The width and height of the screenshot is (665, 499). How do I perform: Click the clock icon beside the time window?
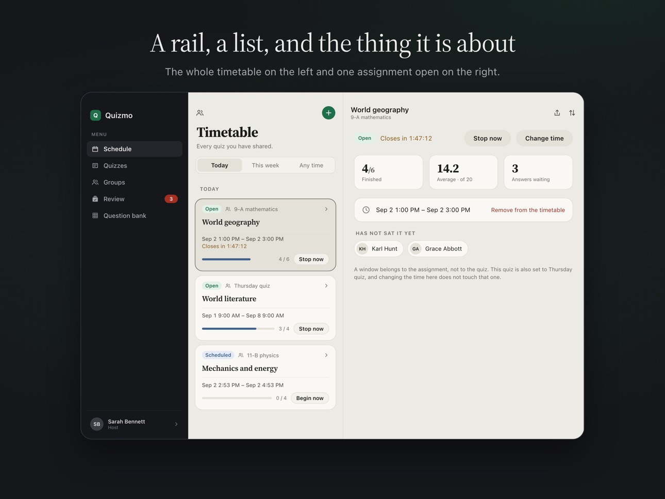(366, 210)
